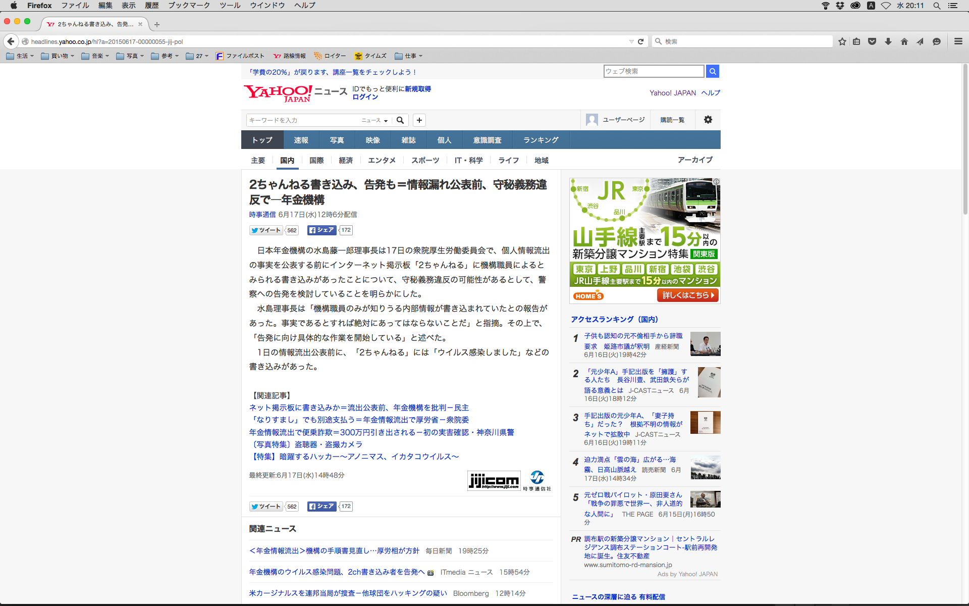Click the Firefox back arrow button
Viewport: 969px width, 606px height.
tap(11, 41)
